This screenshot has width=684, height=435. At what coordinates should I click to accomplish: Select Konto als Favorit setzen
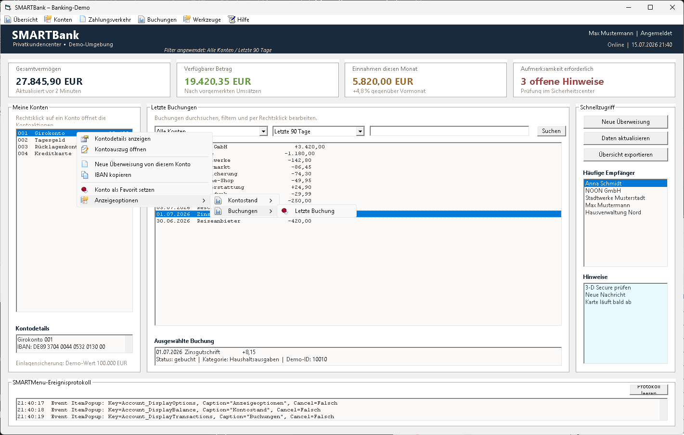point(144,190)
